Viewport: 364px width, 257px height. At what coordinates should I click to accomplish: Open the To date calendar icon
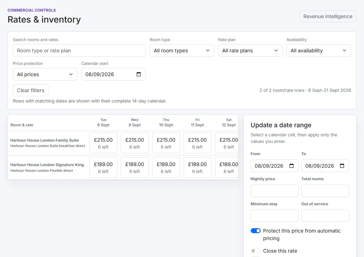(342, 166)
